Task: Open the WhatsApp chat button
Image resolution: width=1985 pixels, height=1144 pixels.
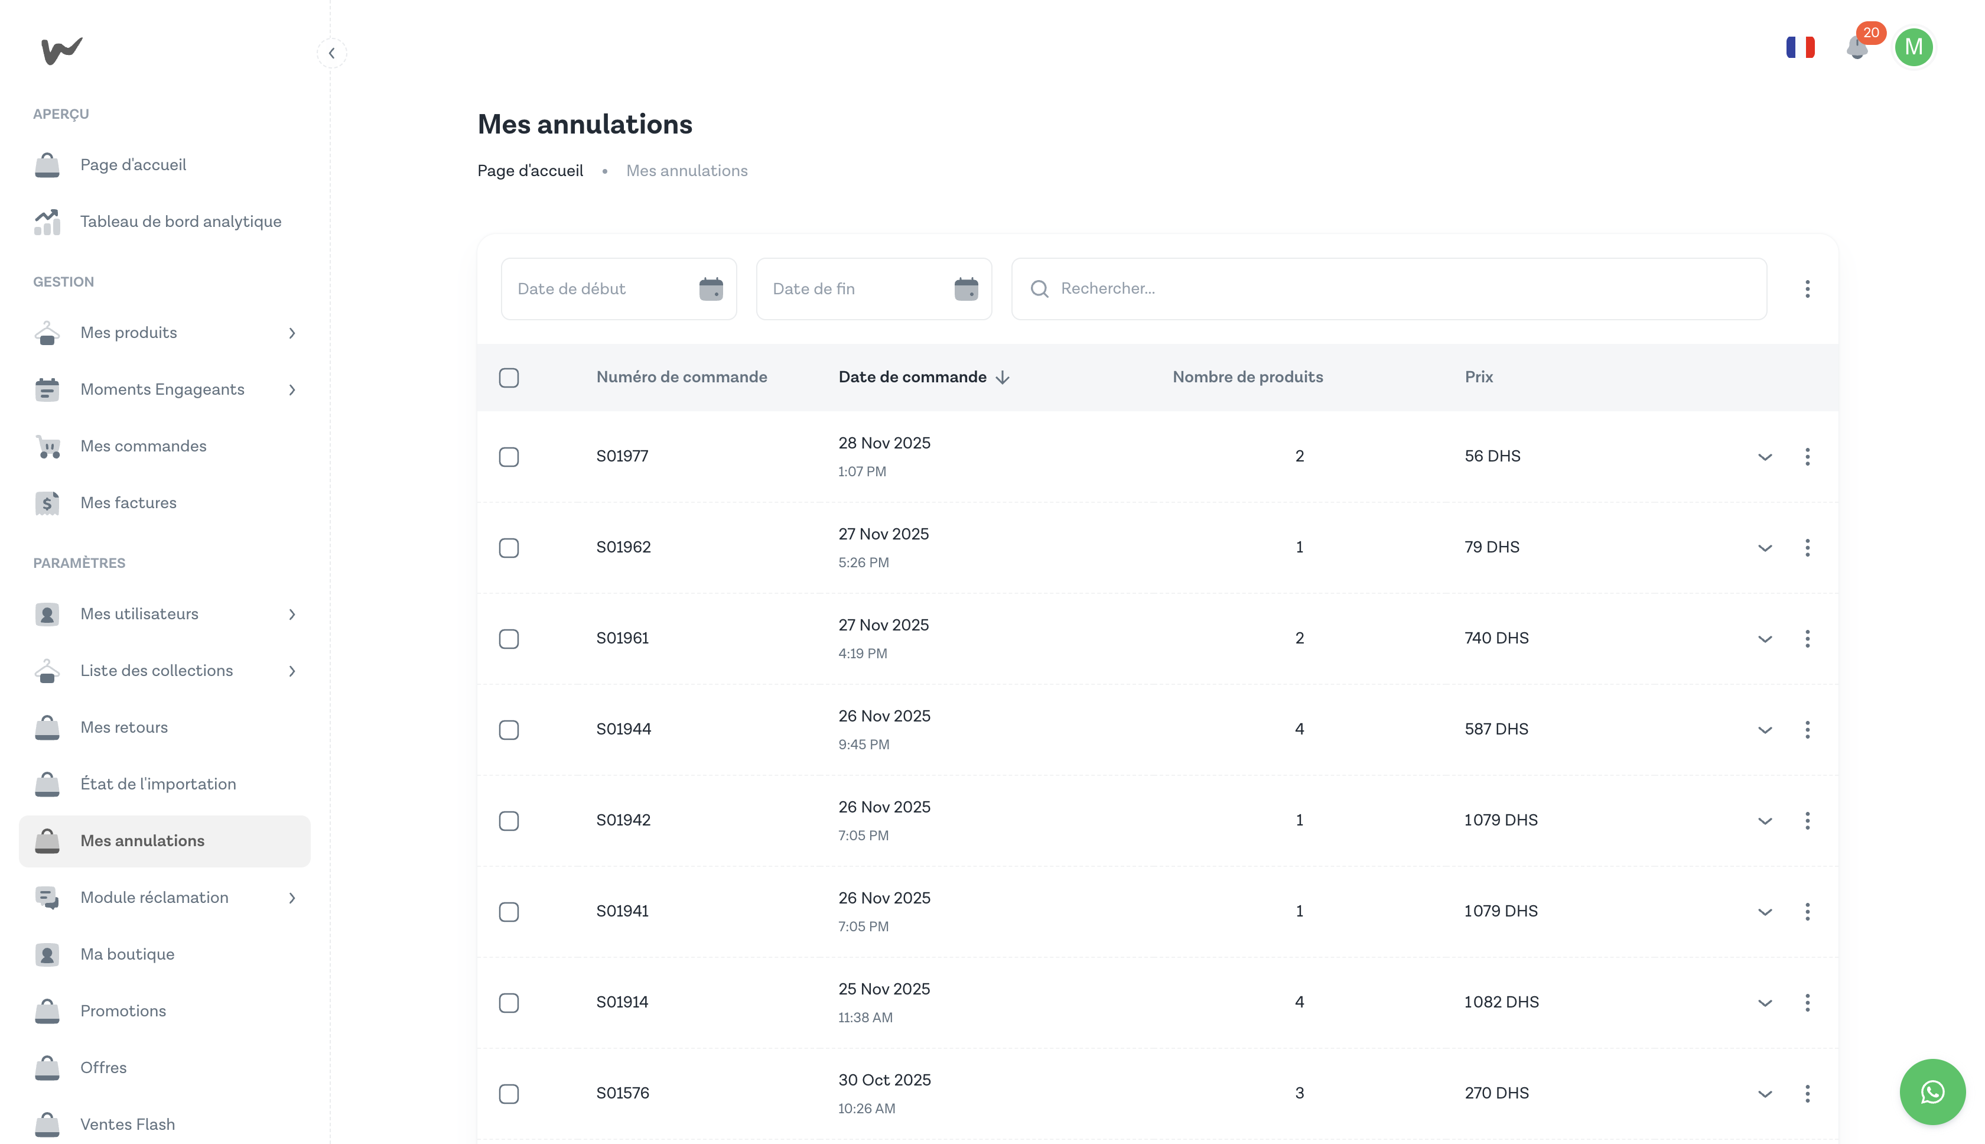Action: [1932, 1091]
